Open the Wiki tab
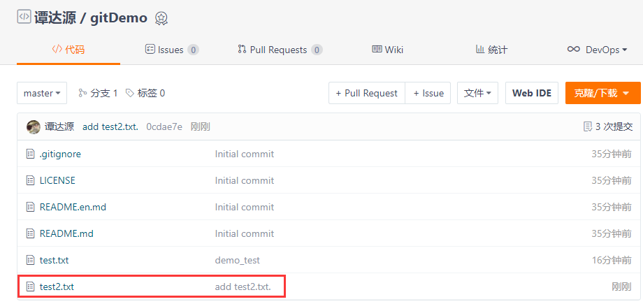The height and width of the screenshot is (304, 643). [x=387, y=50]
